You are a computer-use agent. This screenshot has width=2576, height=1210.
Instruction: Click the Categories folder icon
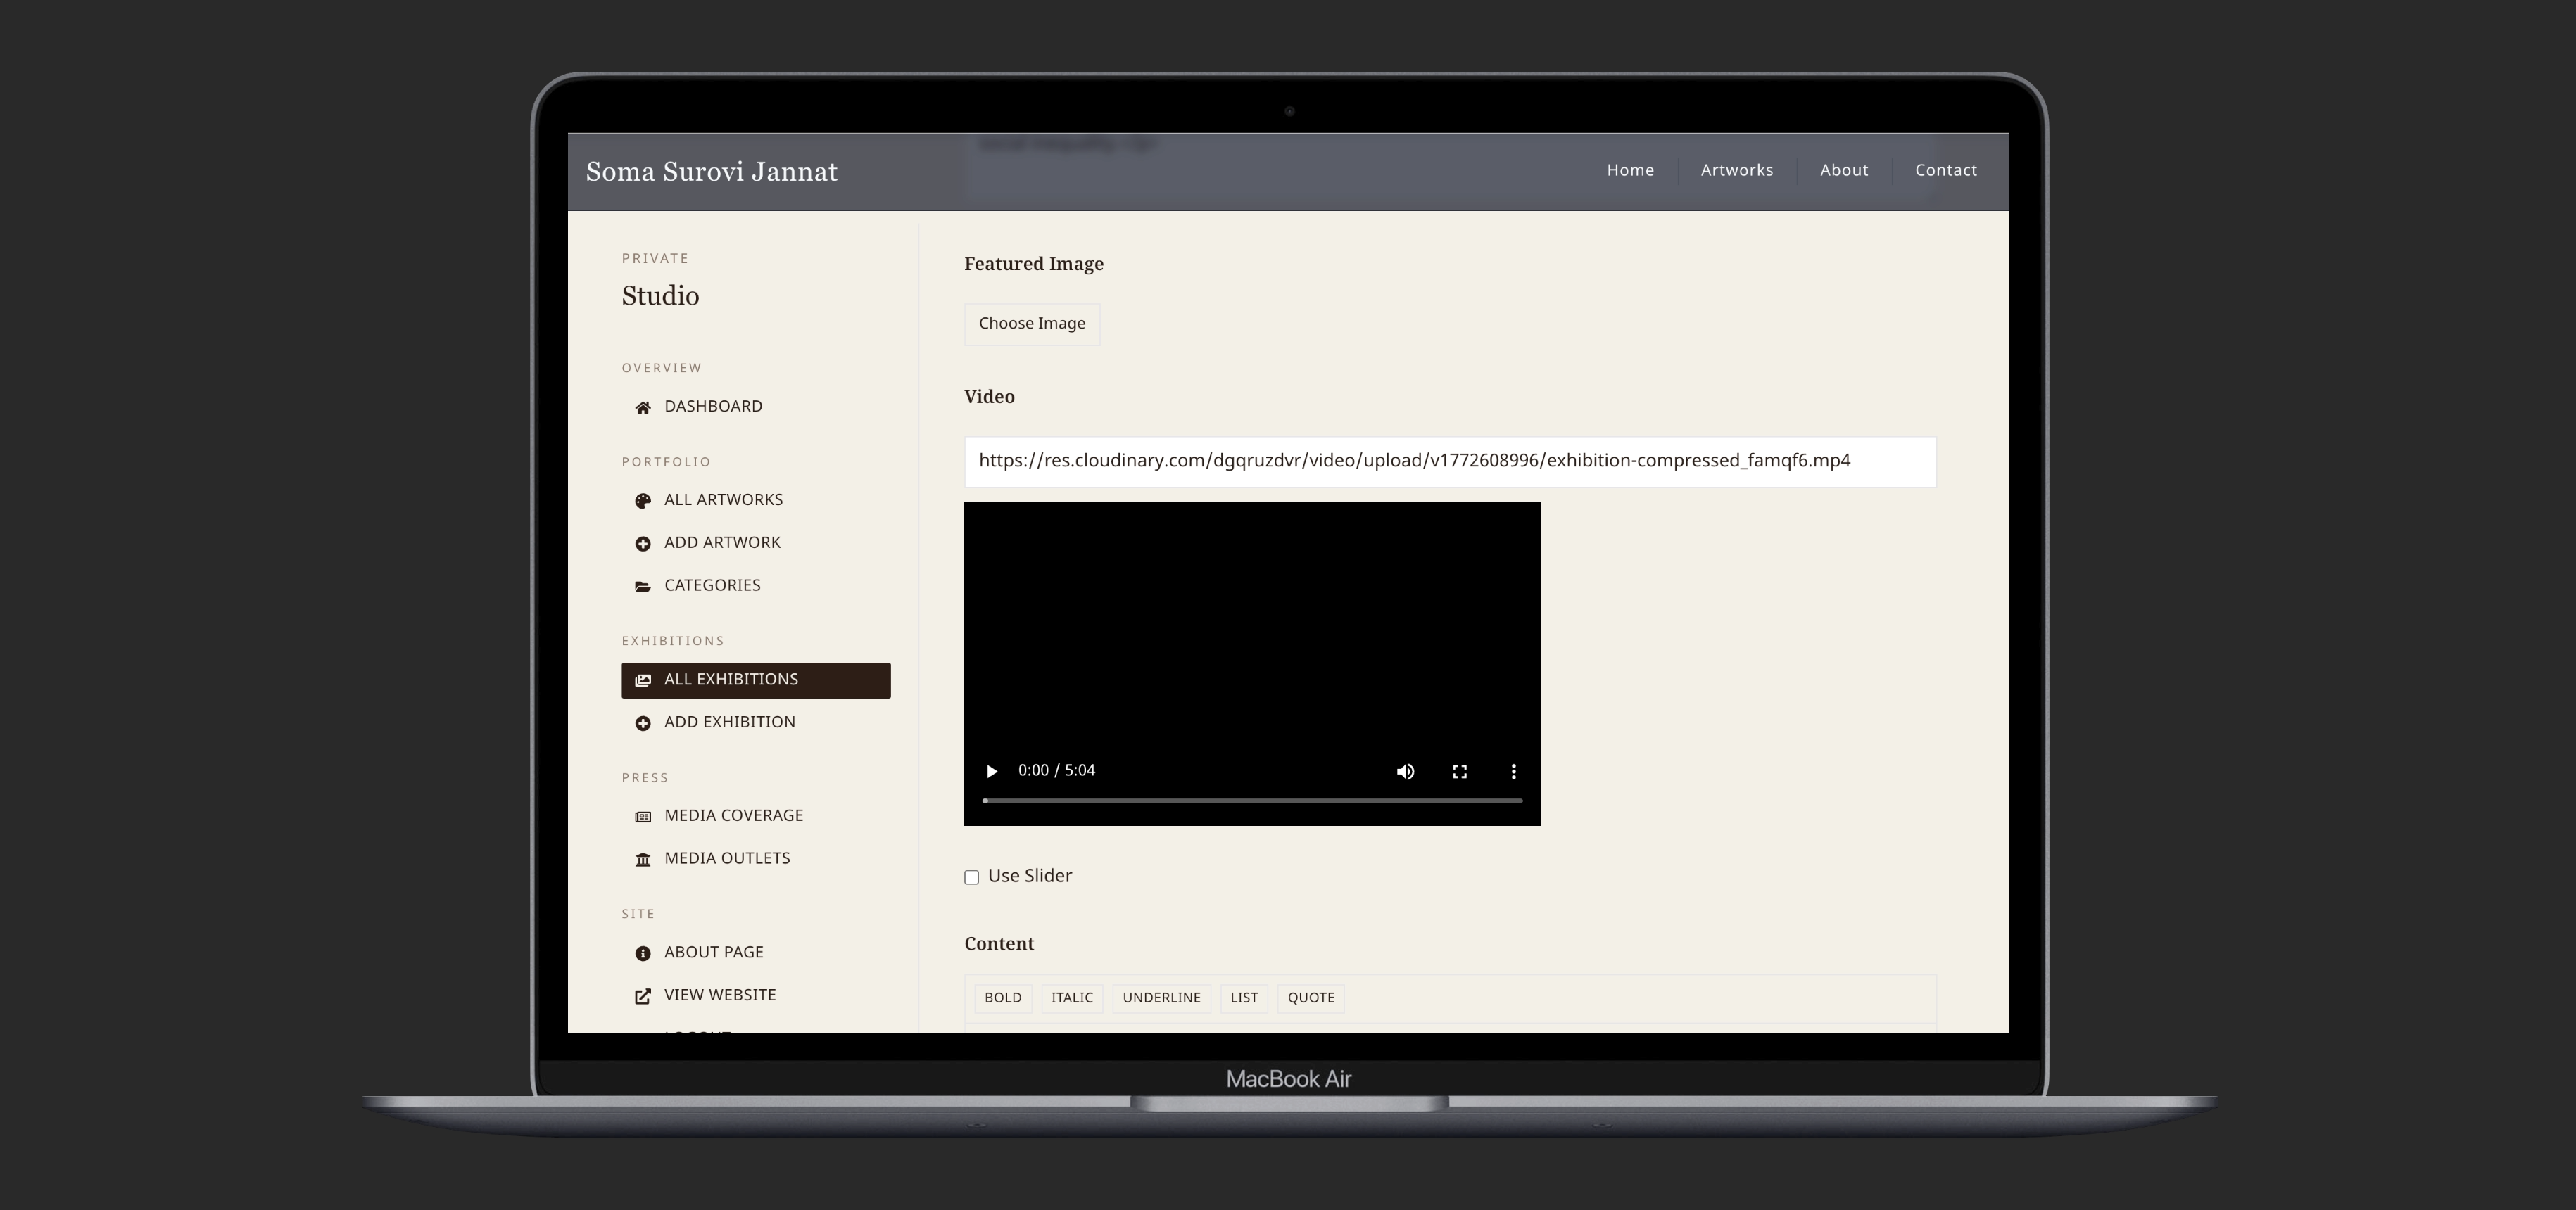pos(643,587)
